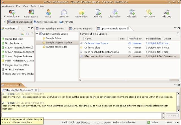Close the Discussions panel tab
The width and height of the screenshot is (181, 125).
[20, 85]
